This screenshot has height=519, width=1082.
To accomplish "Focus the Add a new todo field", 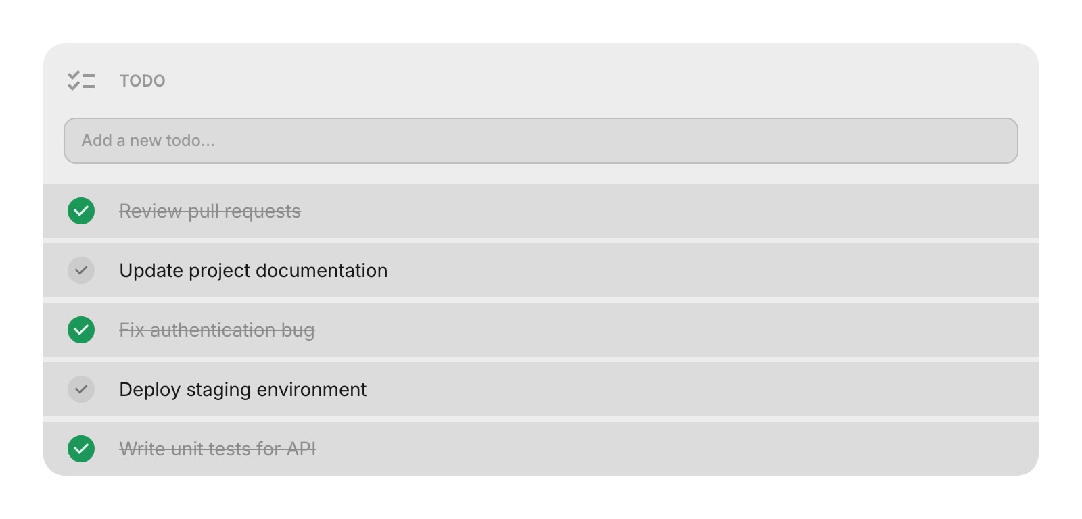I will (x=540, y=141).
